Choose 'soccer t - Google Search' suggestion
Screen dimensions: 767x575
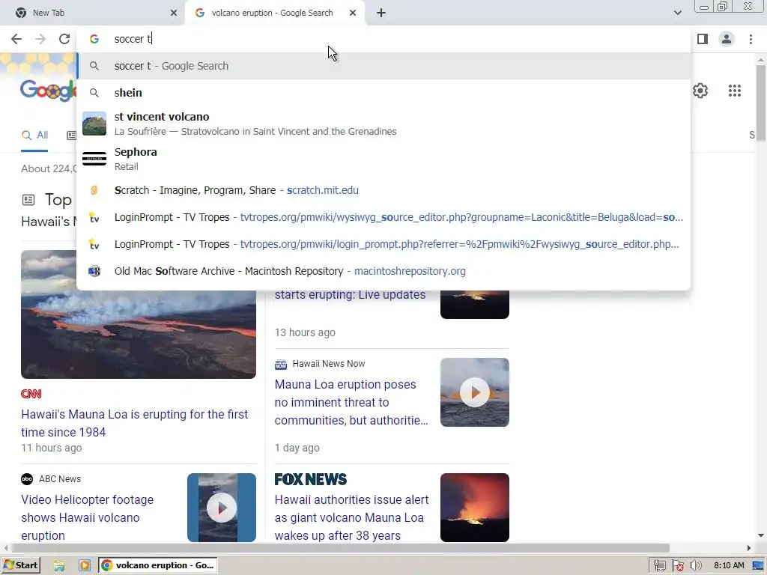coord(383,66)
